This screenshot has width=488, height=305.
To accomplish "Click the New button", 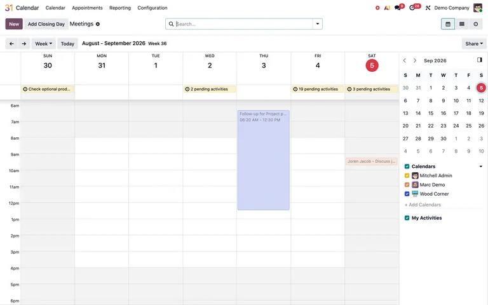I will pos(14,24).
